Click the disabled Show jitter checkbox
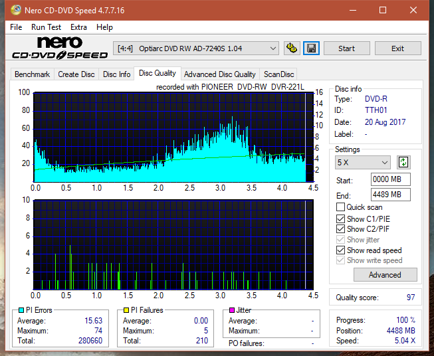 340,240
